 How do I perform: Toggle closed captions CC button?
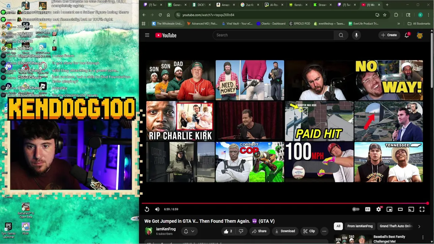coord(368,209)
